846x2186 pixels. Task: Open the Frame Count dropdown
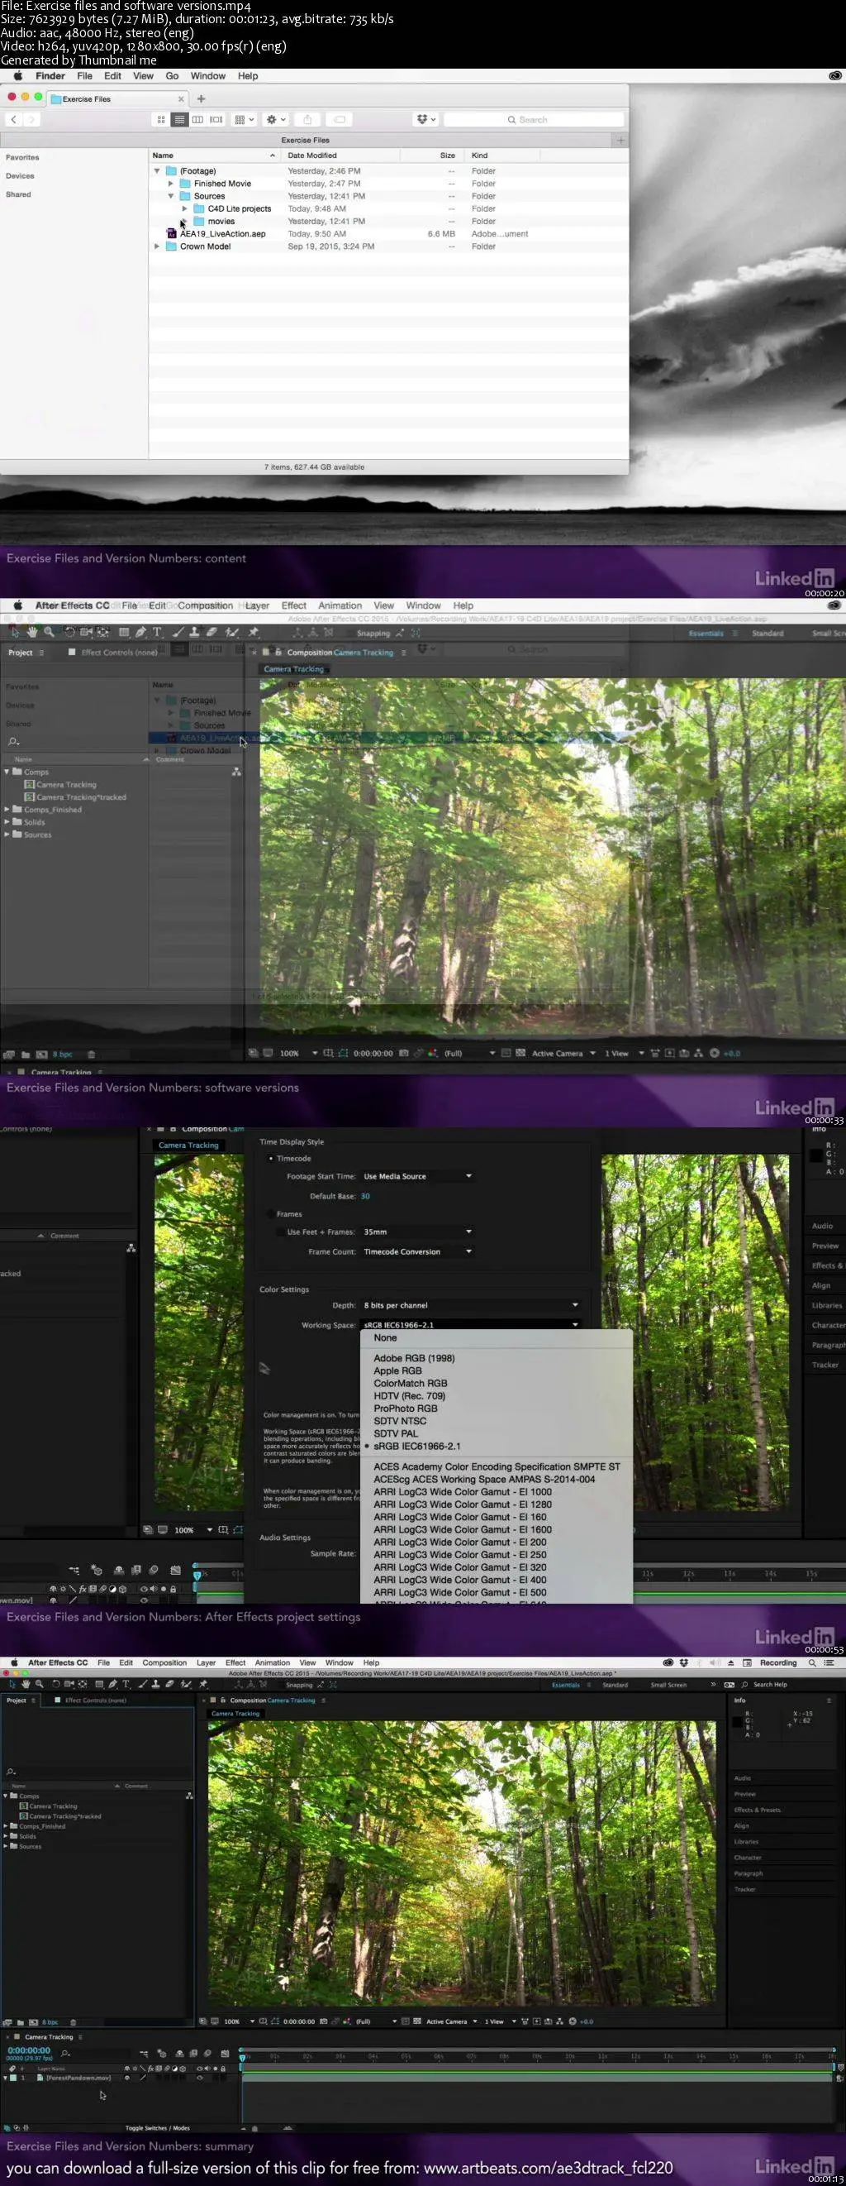point(417,1251)
